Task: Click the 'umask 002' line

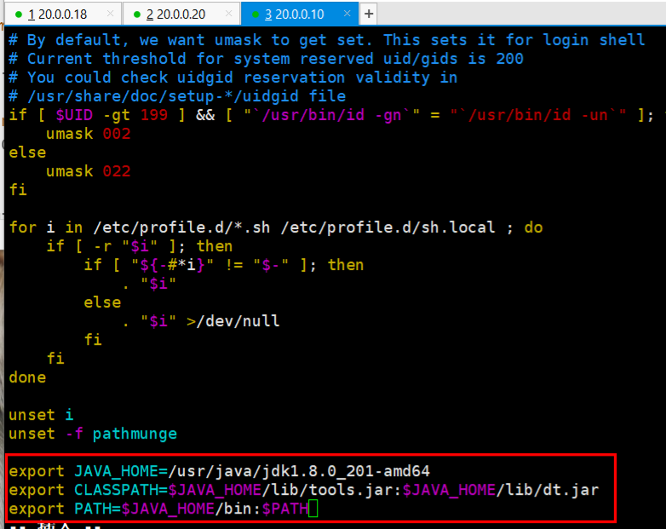Action: [88, 134]
